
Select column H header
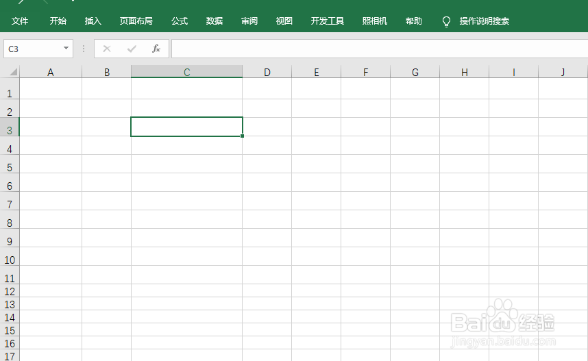click(x=464, y=72)
